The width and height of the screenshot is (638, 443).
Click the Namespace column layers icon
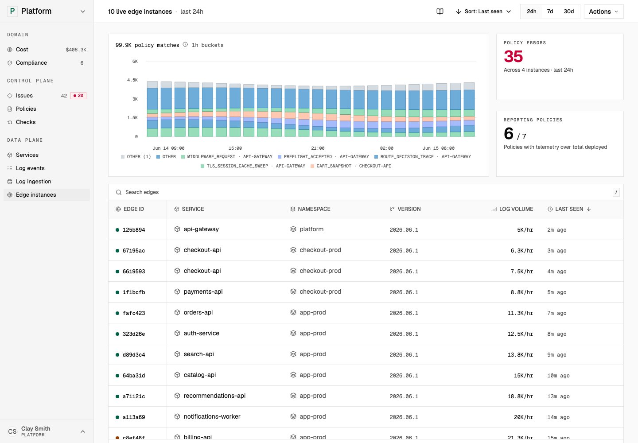(293, 209)
